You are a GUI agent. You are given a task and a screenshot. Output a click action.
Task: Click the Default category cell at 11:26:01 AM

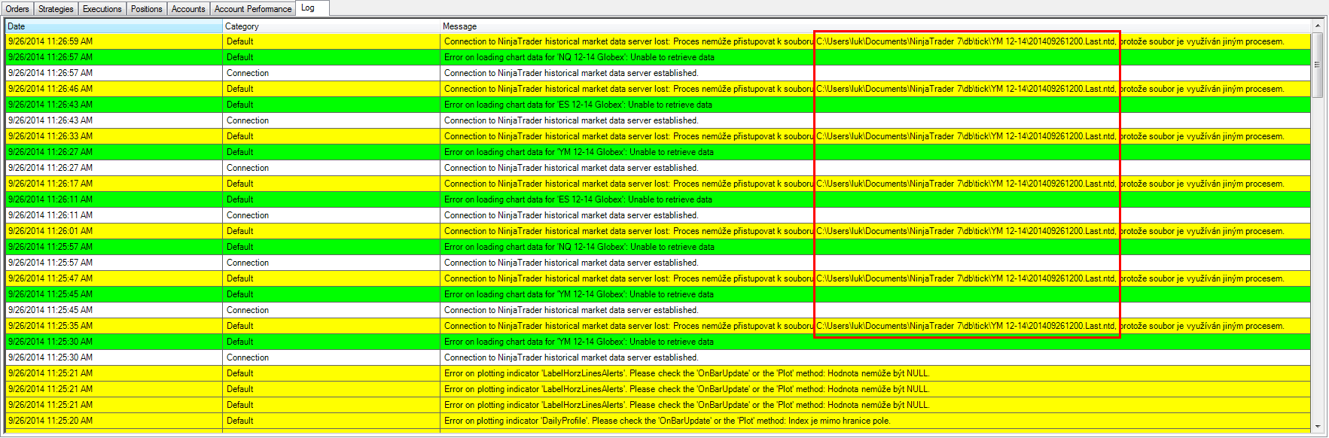pos(331,231)
